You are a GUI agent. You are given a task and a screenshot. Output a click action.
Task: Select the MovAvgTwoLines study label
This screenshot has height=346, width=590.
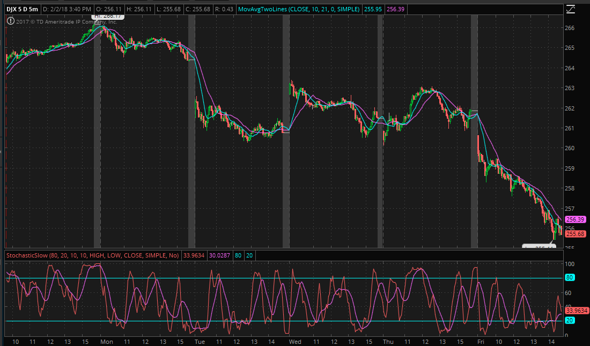(300, 10)
